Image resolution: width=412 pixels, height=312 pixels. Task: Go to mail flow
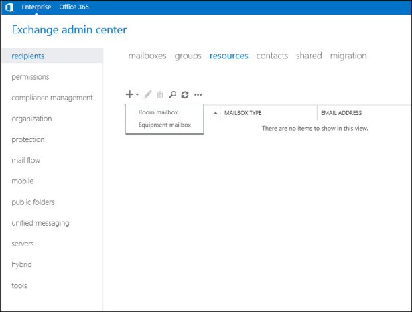click(x=25, y=160)
